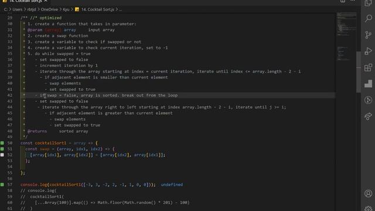Open the Search view in activity bar
This screenshot has width=375, height=211.
[369, 18]
